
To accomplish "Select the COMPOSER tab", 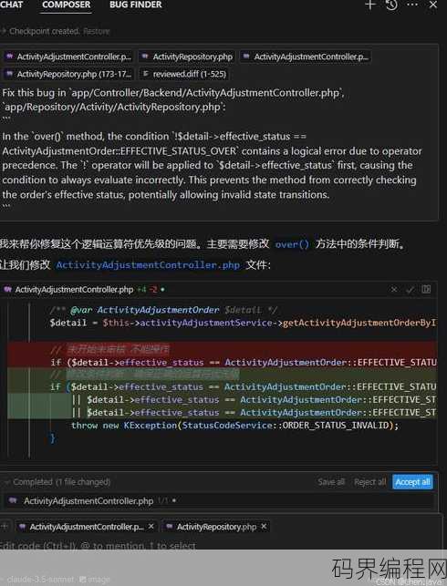I will 66,5.
